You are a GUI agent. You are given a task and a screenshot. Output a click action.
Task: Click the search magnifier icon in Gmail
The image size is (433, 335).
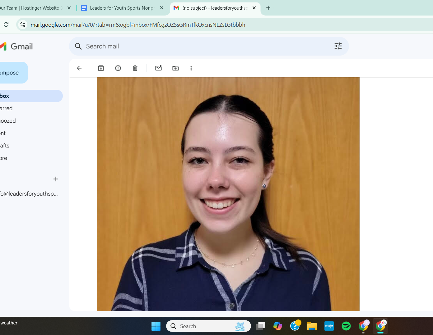[78, 46]
